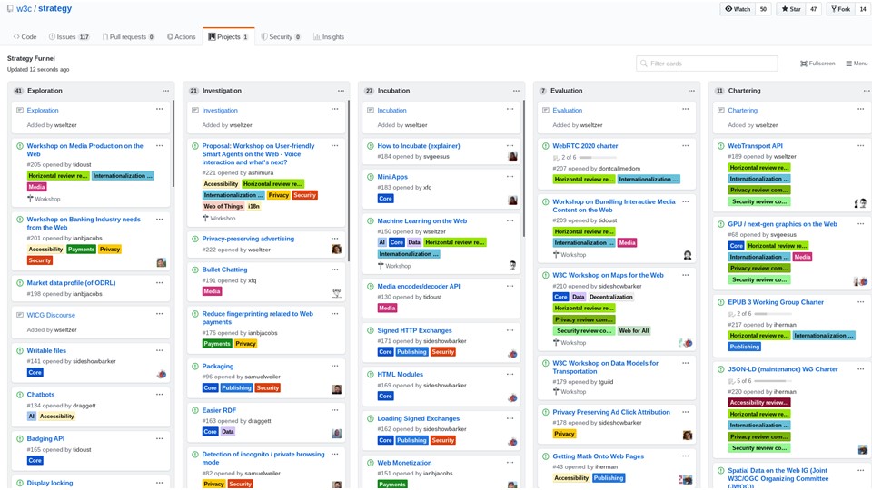
Task: Switch to the Insights tab
Action: (x=329, y=37)
